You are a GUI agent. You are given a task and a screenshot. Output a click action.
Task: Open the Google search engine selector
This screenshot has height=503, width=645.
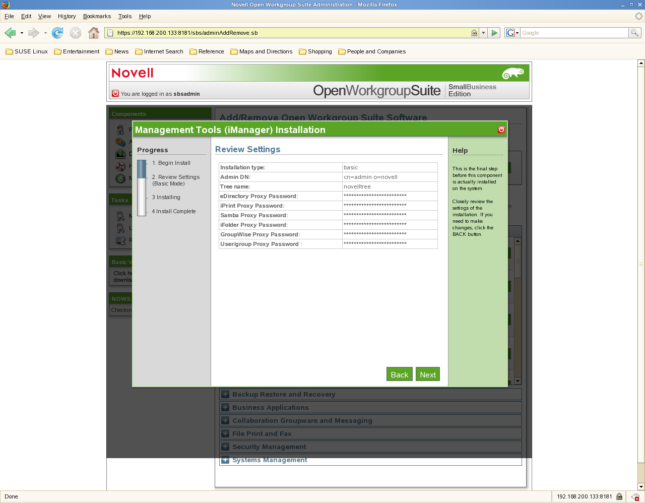click(512, 33)
